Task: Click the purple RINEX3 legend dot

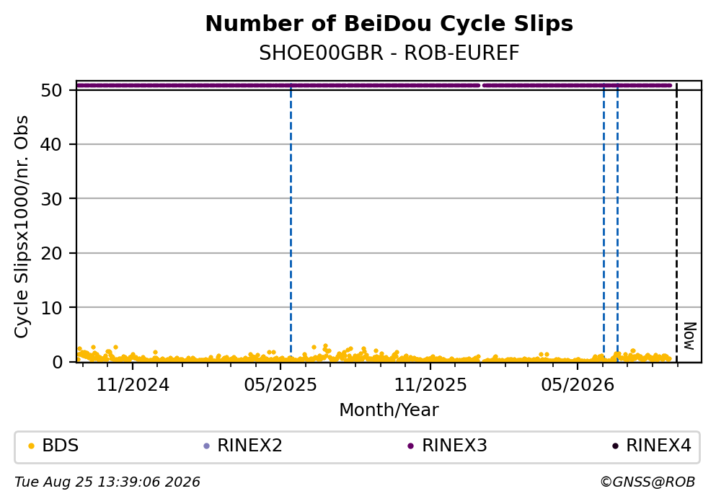Action: pos(410,446)
